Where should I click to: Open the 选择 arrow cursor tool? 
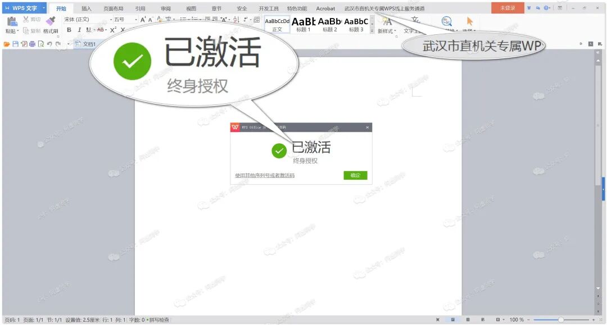(x=469, y=21)
